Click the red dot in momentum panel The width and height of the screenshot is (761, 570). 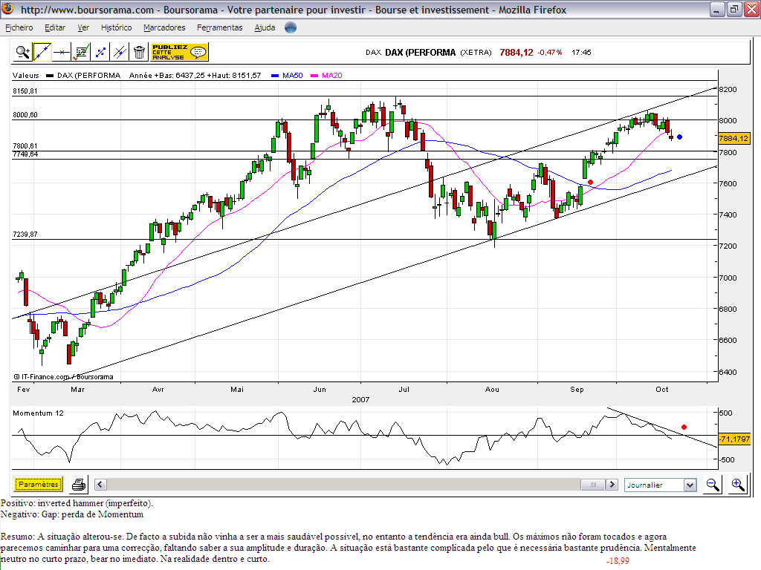[684, 427]
